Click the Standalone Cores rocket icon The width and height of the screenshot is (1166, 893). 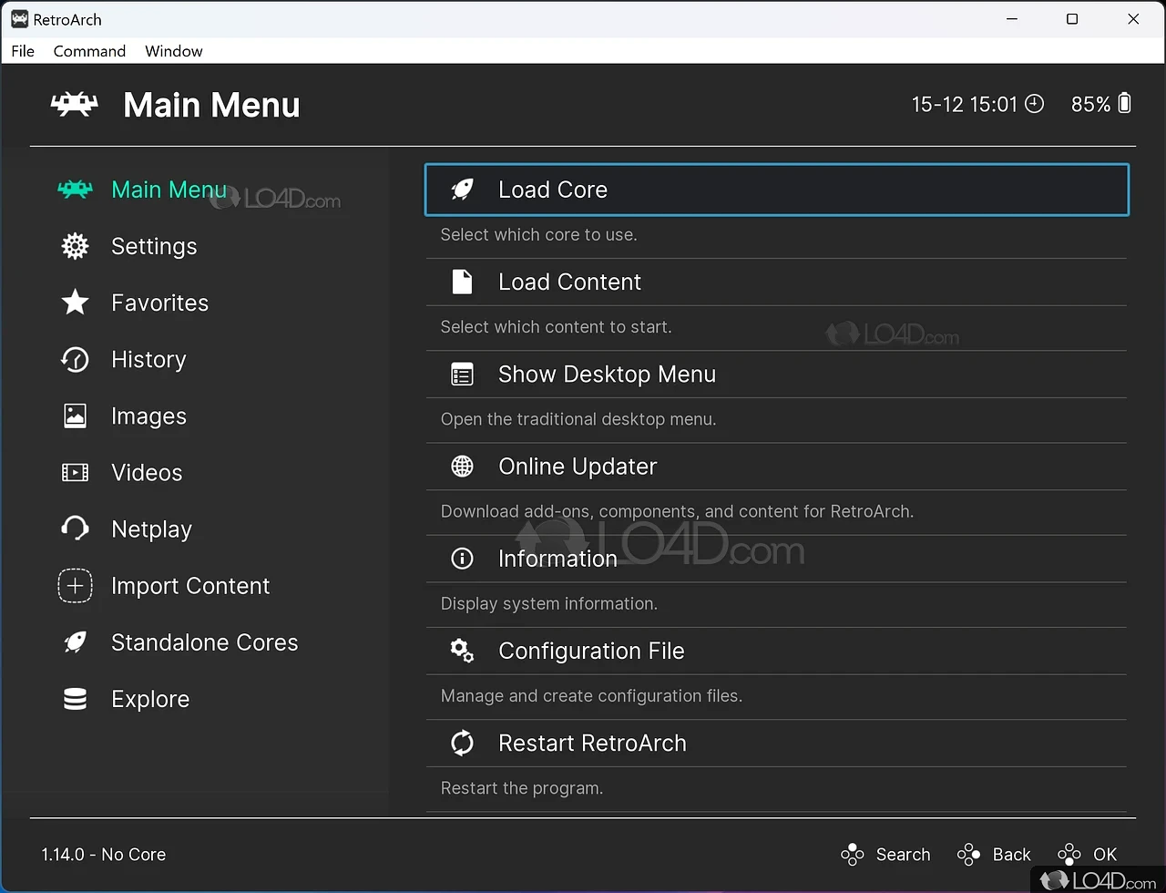point(75,642)
